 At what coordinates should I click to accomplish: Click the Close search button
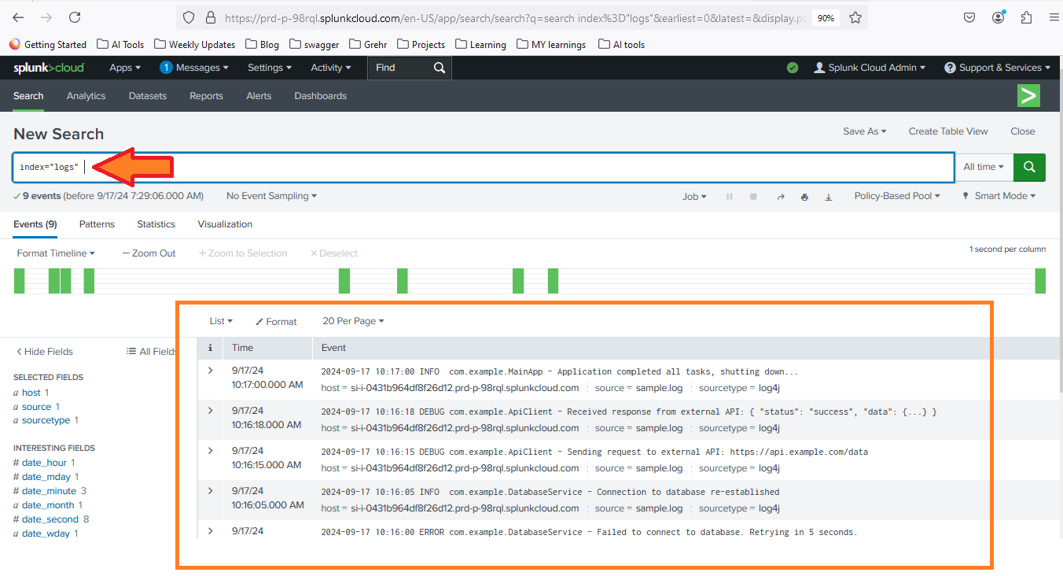coord(1023,131)
